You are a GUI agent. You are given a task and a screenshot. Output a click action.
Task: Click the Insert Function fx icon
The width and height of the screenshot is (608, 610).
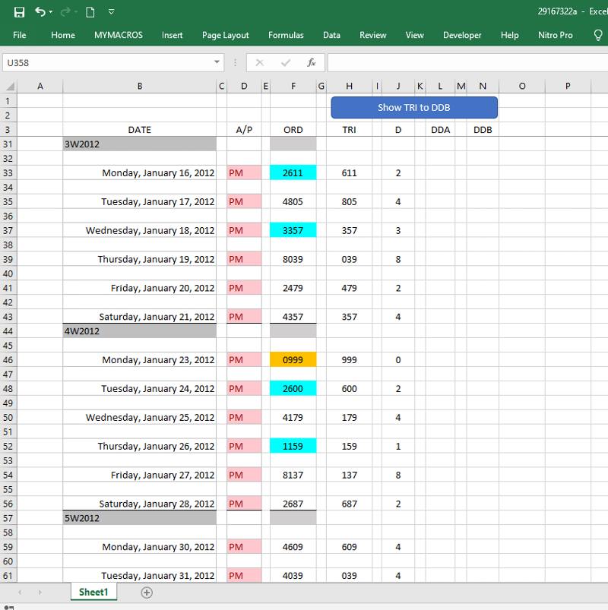point(311,63)
